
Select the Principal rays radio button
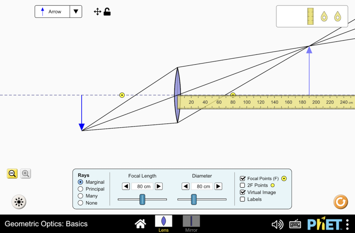pos(81,189)
